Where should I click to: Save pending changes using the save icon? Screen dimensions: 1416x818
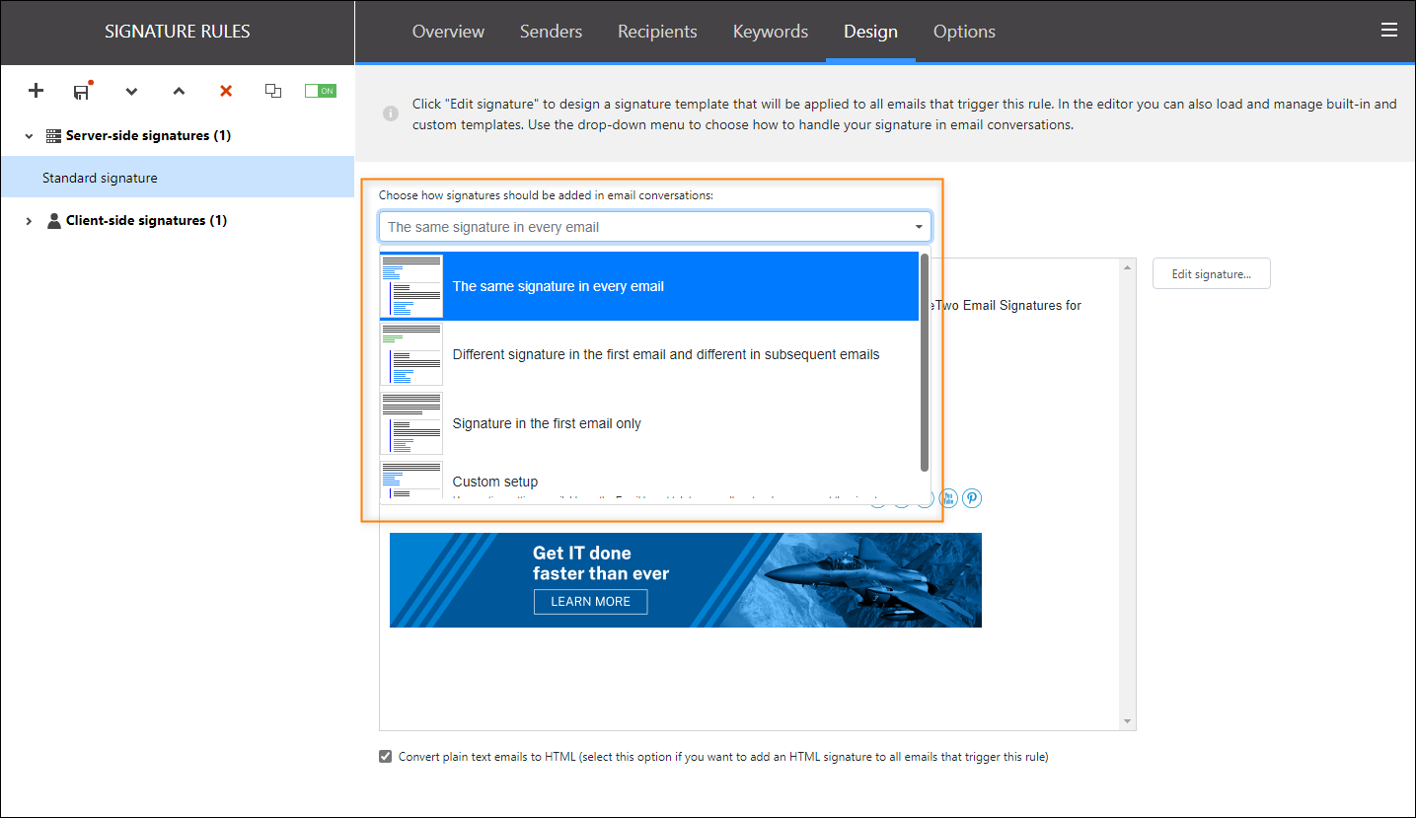click(x=82, y=91)
